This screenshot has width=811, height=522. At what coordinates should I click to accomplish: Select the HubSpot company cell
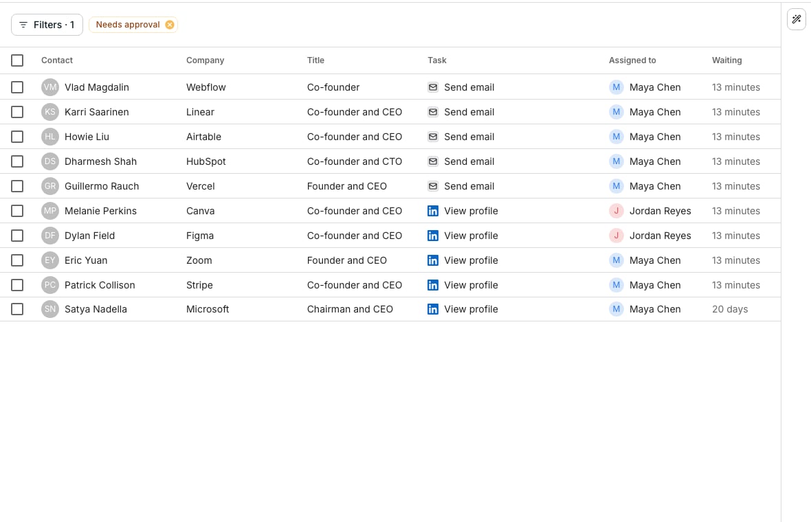pyautogui.click(x=206, y=162)
